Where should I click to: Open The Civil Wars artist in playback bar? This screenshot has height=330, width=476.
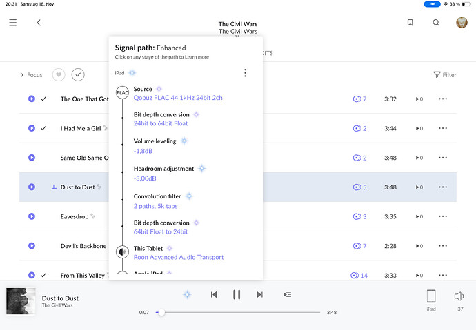click(57, 305)
